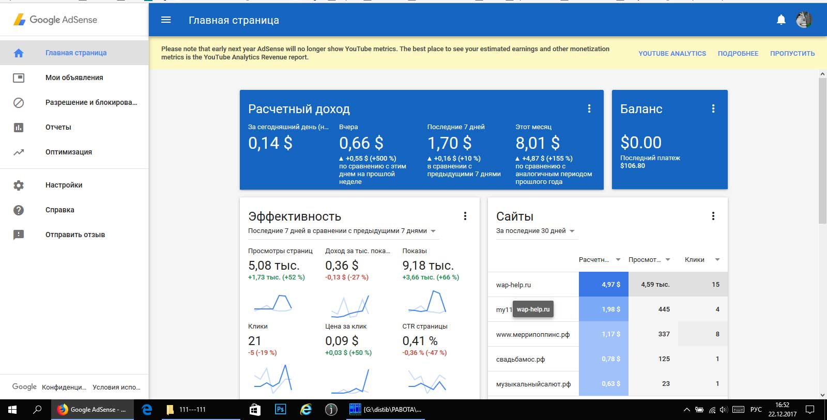Click the Настройки gear icon
This screenshot has width=827, height=420.
[x=19, y=185]
